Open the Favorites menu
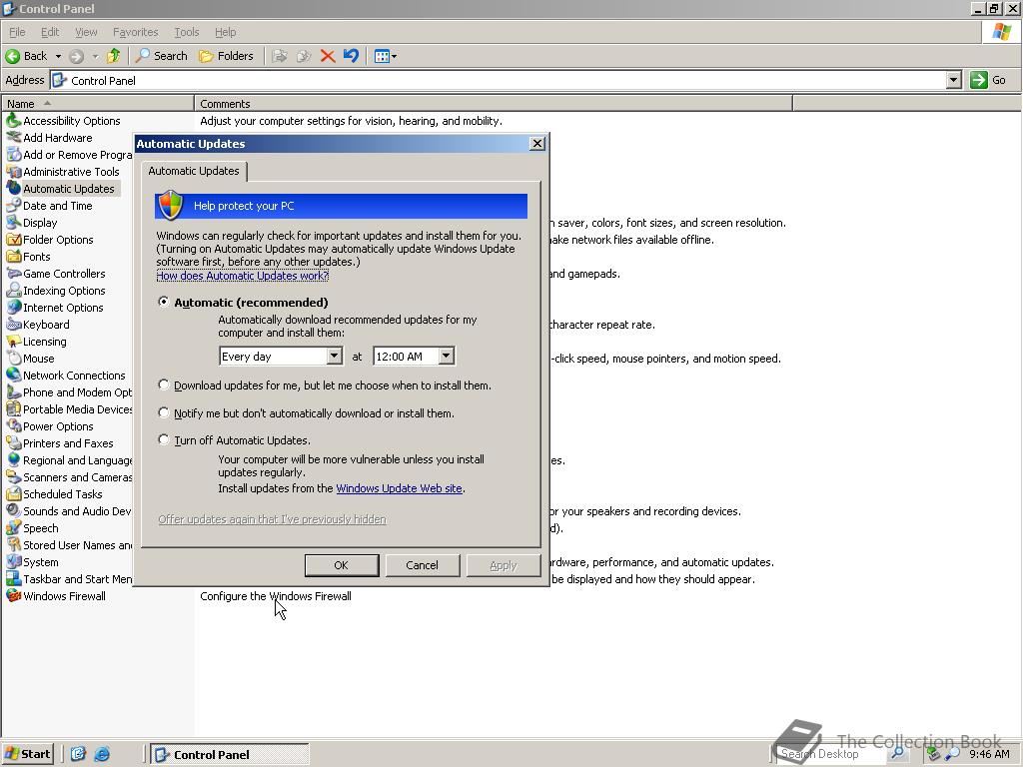1023x767 pixels. [135, 32]
